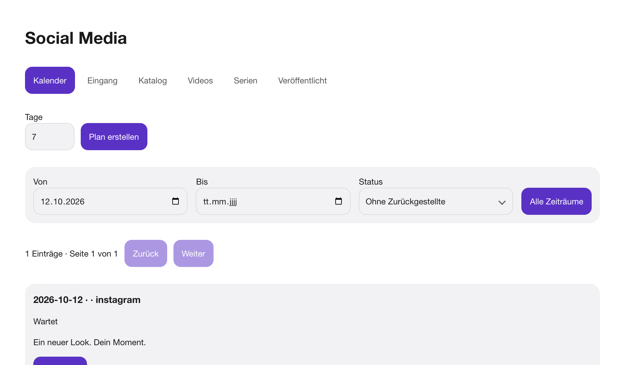Image resolution: width=625 pixels, height=365 pixels.
Task: Open the Kalender tab
Action: coord(50,80)
